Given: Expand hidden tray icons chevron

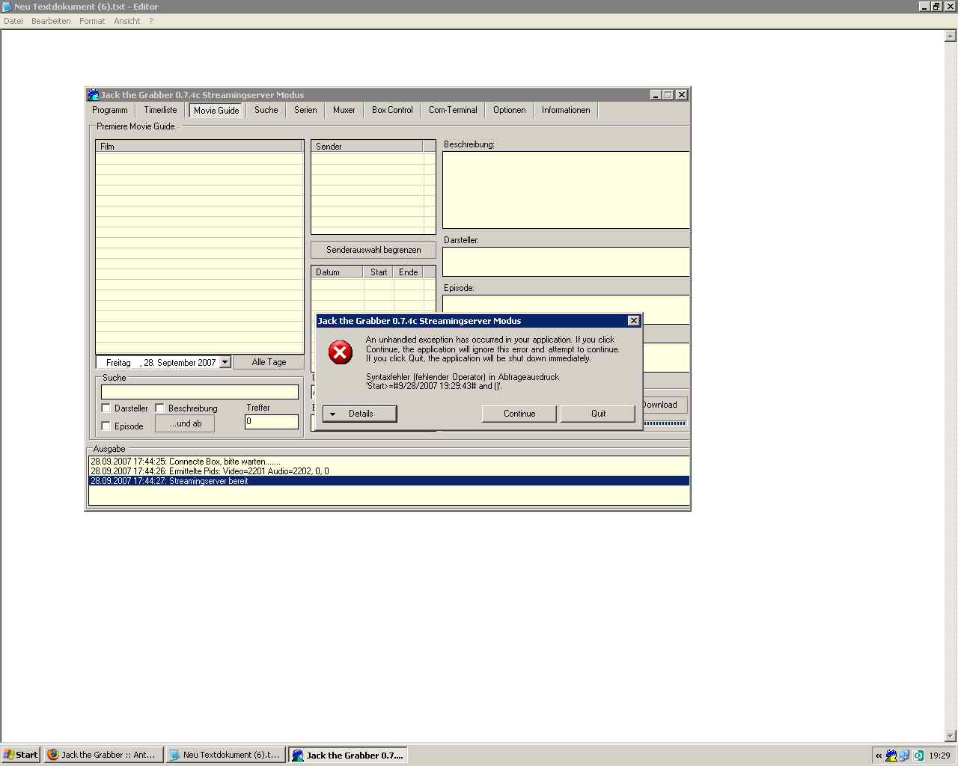Looking at the screenshot, I should pyautogui.click(x=879, y=756).
